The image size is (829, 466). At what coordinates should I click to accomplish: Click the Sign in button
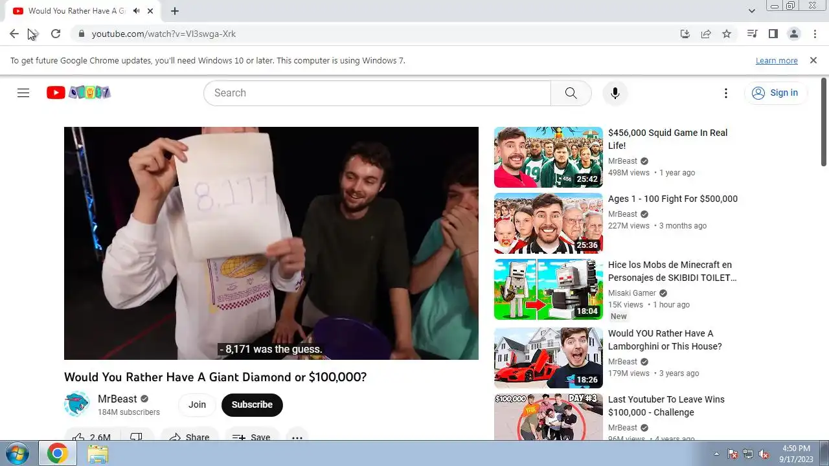coord(775,93)
